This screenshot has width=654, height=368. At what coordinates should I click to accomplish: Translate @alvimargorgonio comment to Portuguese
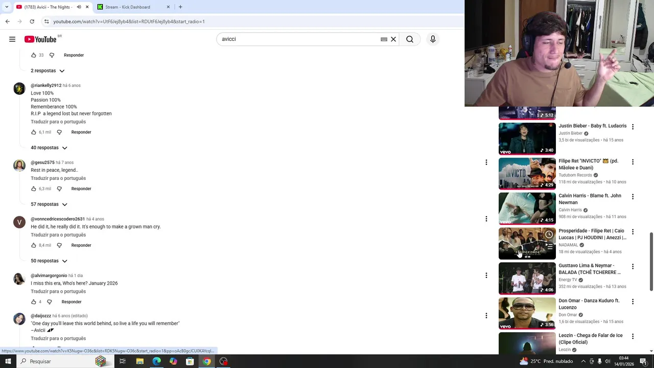click(x=58, y=291)
